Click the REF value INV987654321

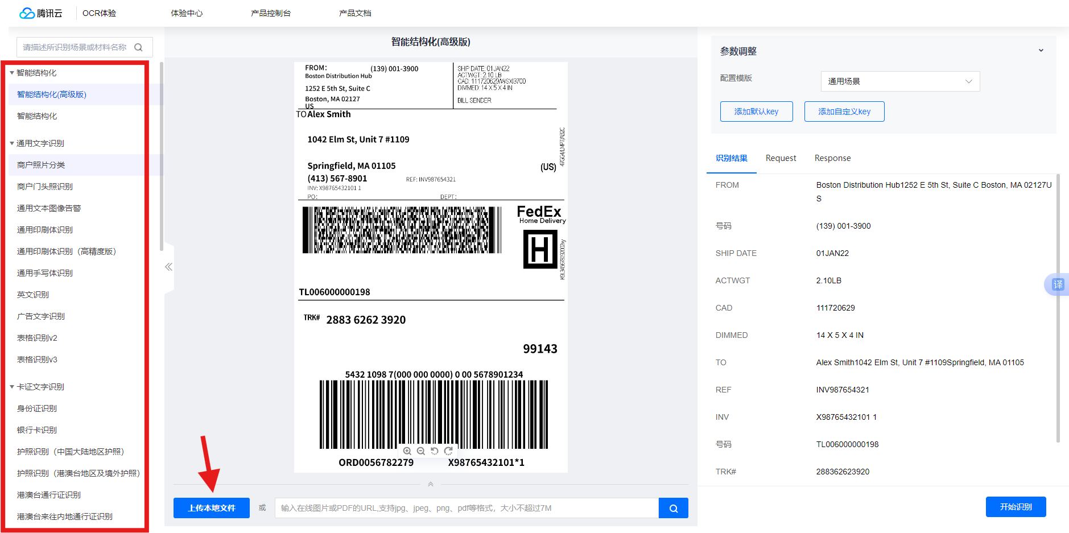843,390
